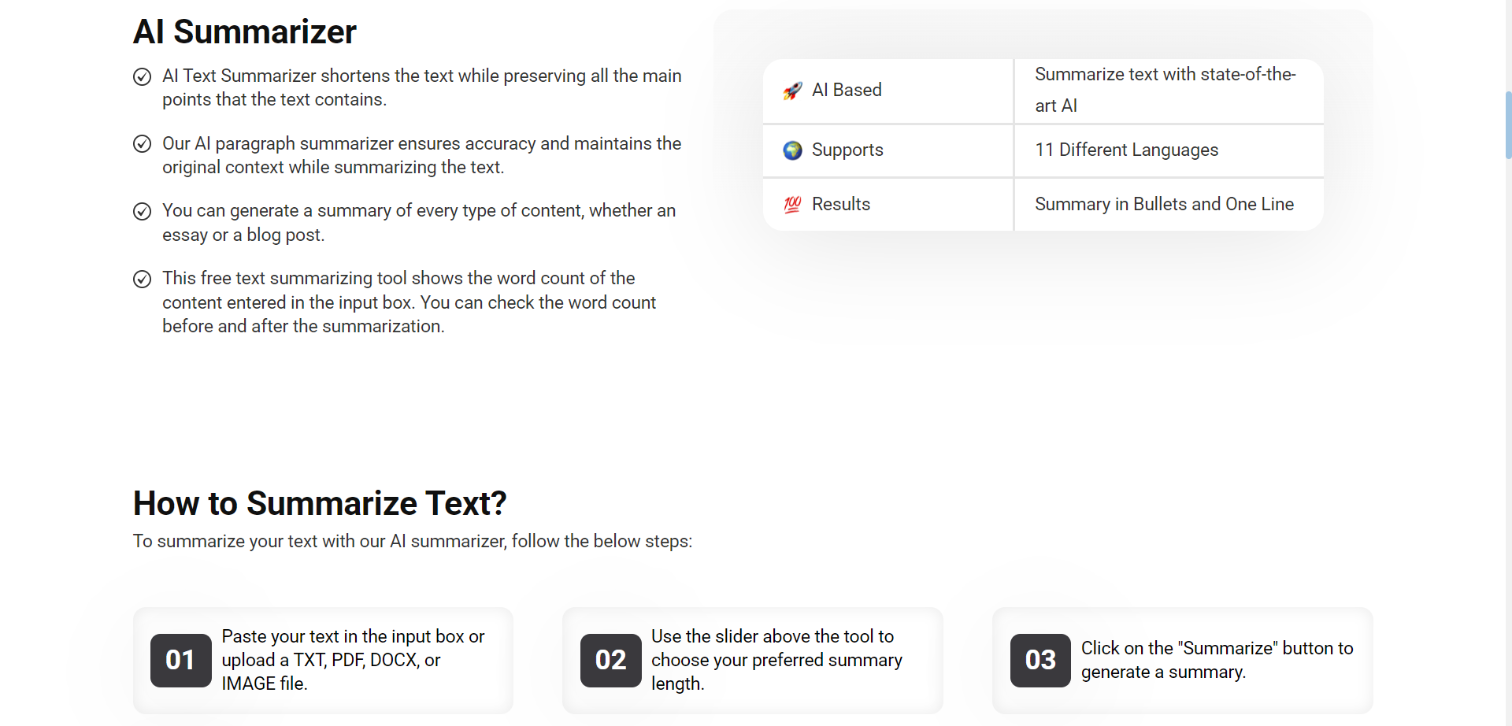Screen dimensions: 1512x726
Task: Click the '11 Different Languages' table cell
Action: pyautogui.click(x=1169, y=150)
